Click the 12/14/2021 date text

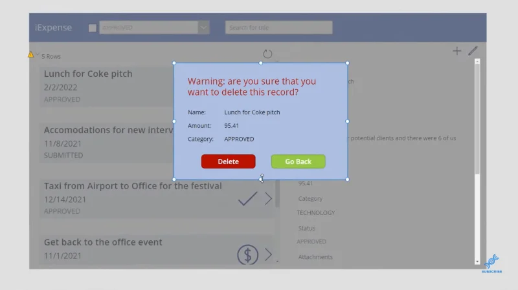click(x=65, y=200)
